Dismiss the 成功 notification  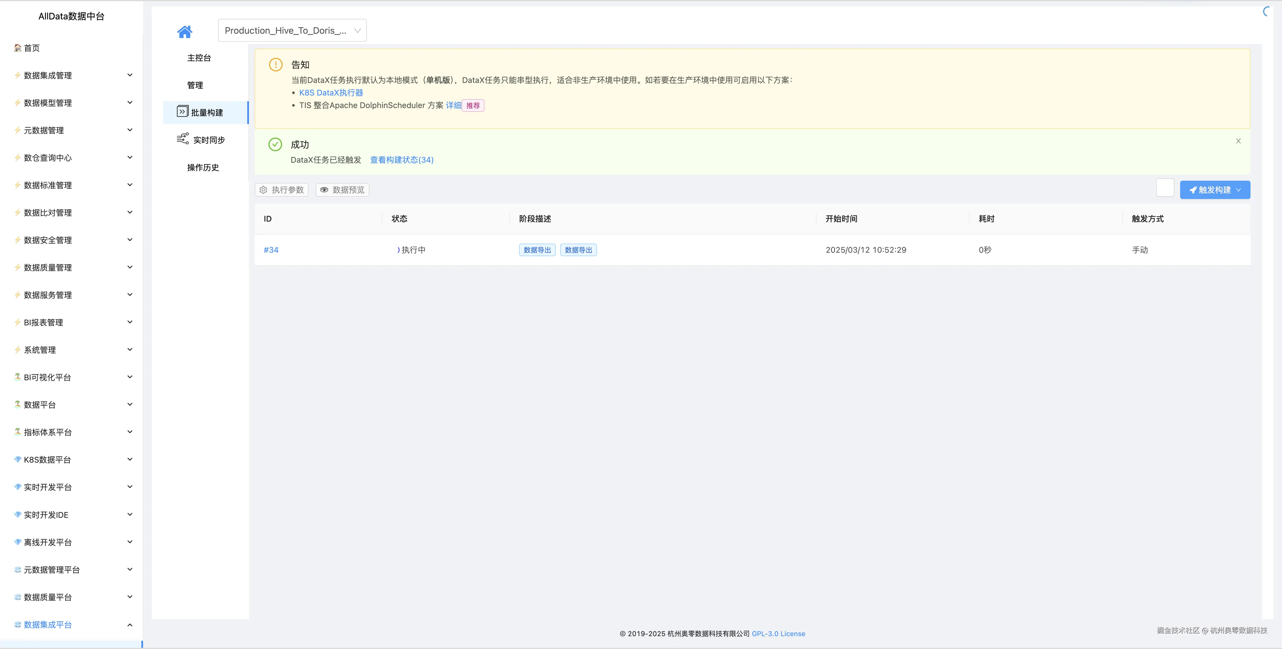[1238, 141]
